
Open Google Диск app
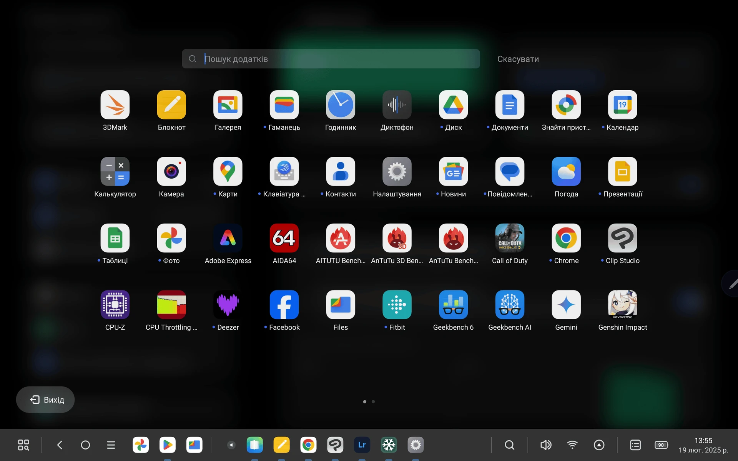pos(454,105)
